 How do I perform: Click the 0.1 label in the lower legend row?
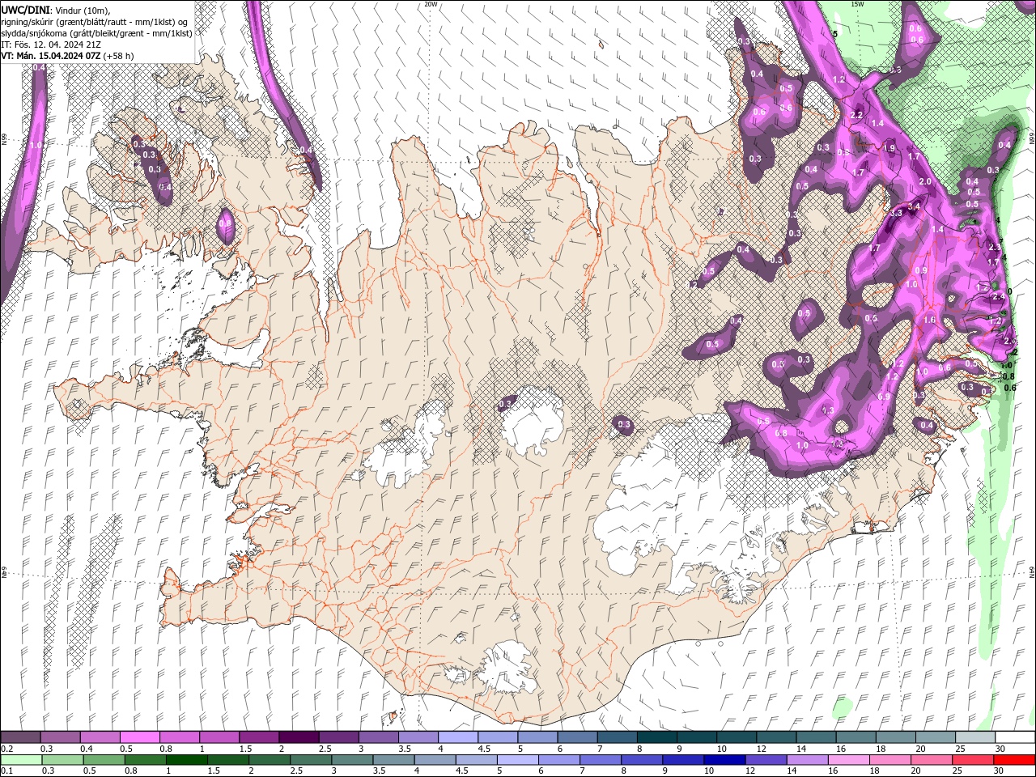tap(7, 771)
